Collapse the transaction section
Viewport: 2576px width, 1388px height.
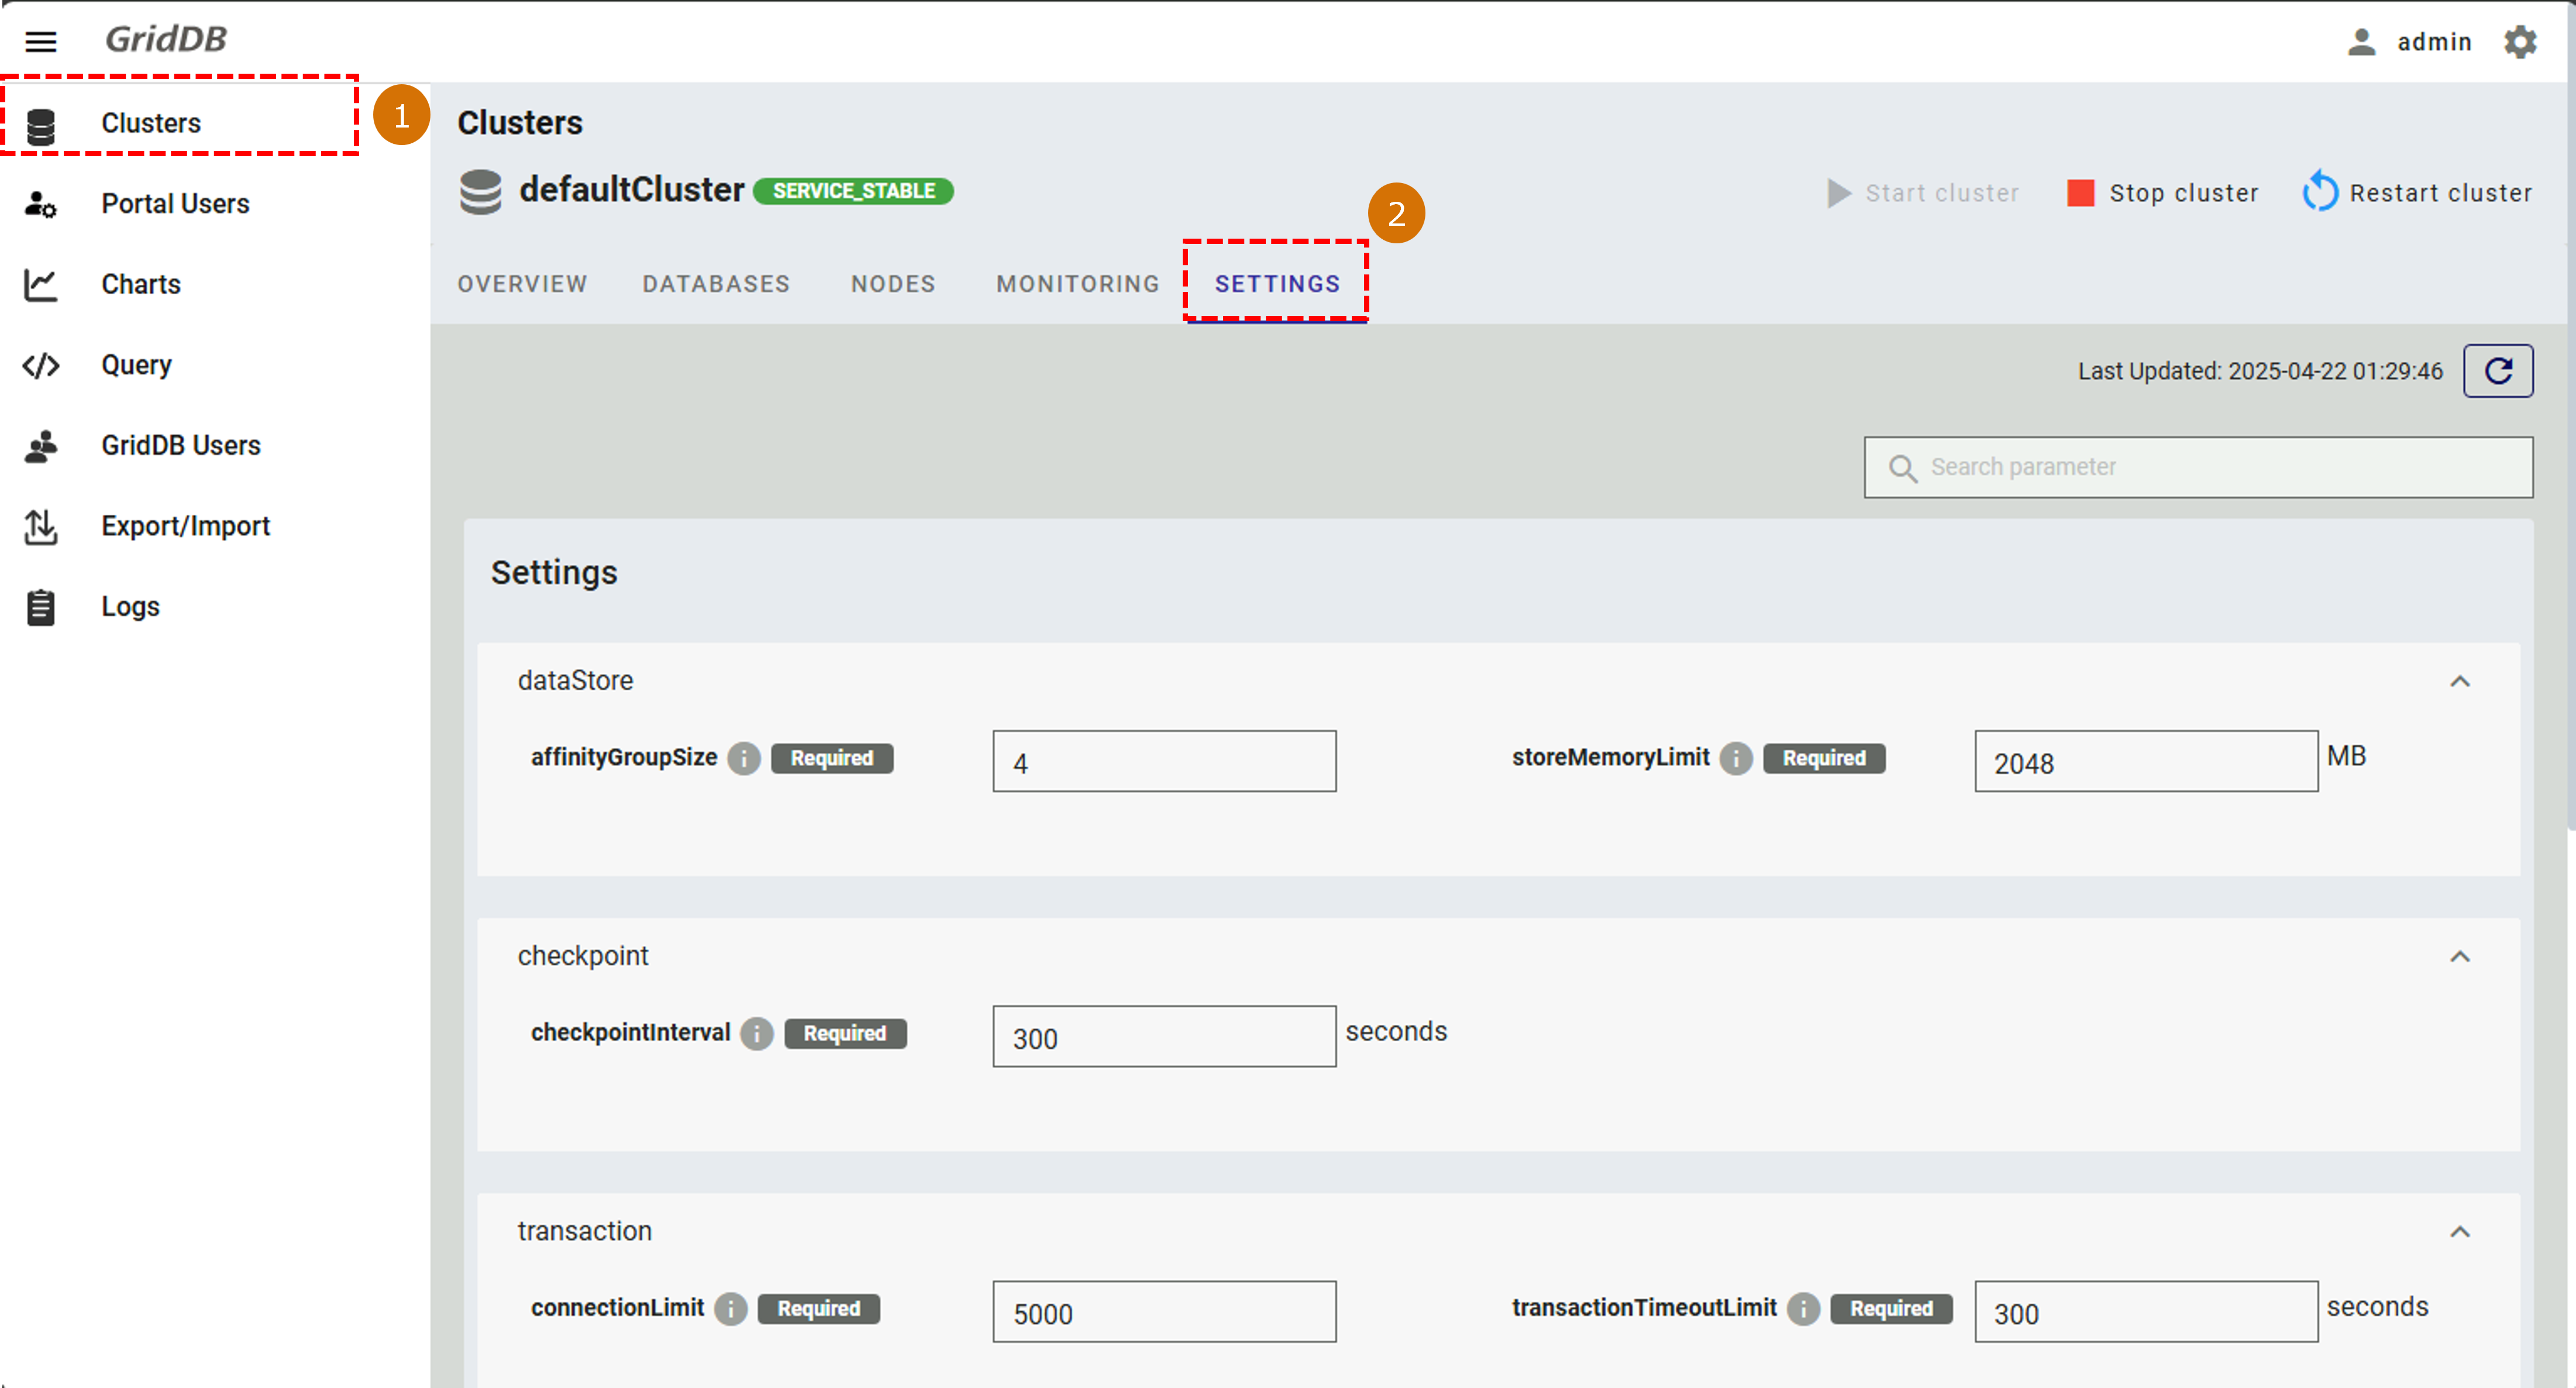tap(2459, 1232)
